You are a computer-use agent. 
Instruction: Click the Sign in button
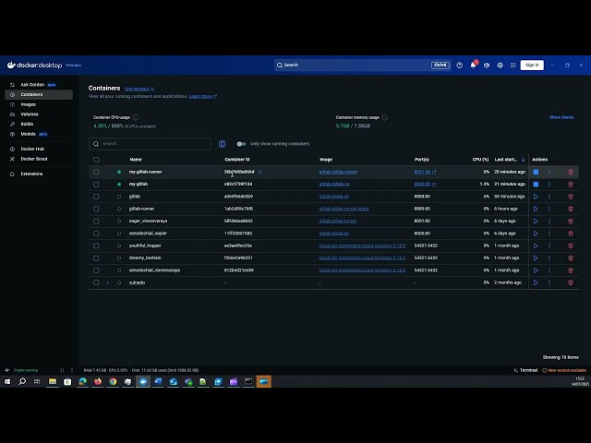tap(532, 66)
